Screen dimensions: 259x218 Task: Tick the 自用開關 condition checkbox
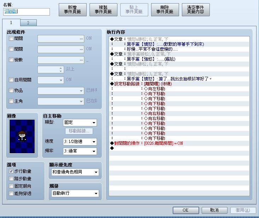click(11, 80)
